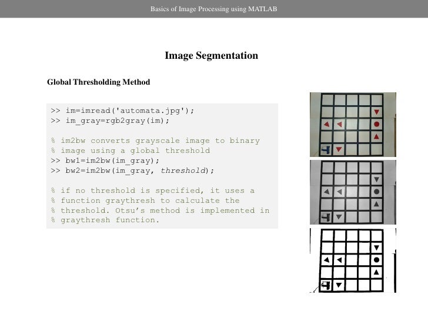Viewport: 428px width, 321px height.
Task: Click the 'Global Thresholding Method' heading
Action: (99, 82)
